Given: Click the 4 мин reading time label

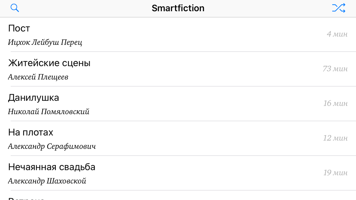Looking at the screenshot, I should (x=337, y=34).
